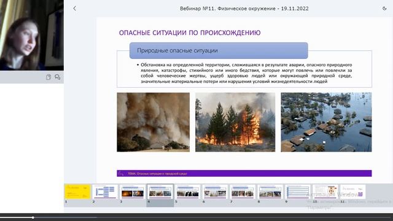The image size is (393, 221).
Task: Select the highlighted slide thumbnail 4
Action: [x=160, y=192]
